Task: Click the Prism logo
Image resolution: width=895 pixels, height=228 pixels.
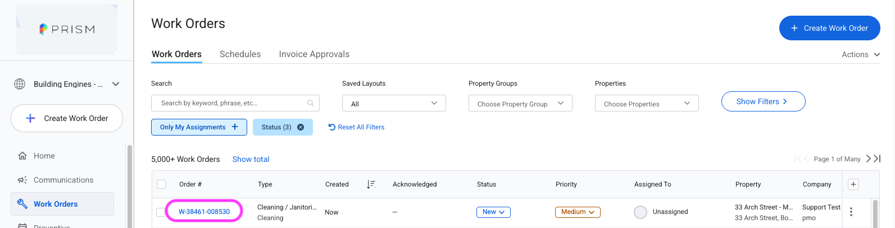Action: [67, 29]
